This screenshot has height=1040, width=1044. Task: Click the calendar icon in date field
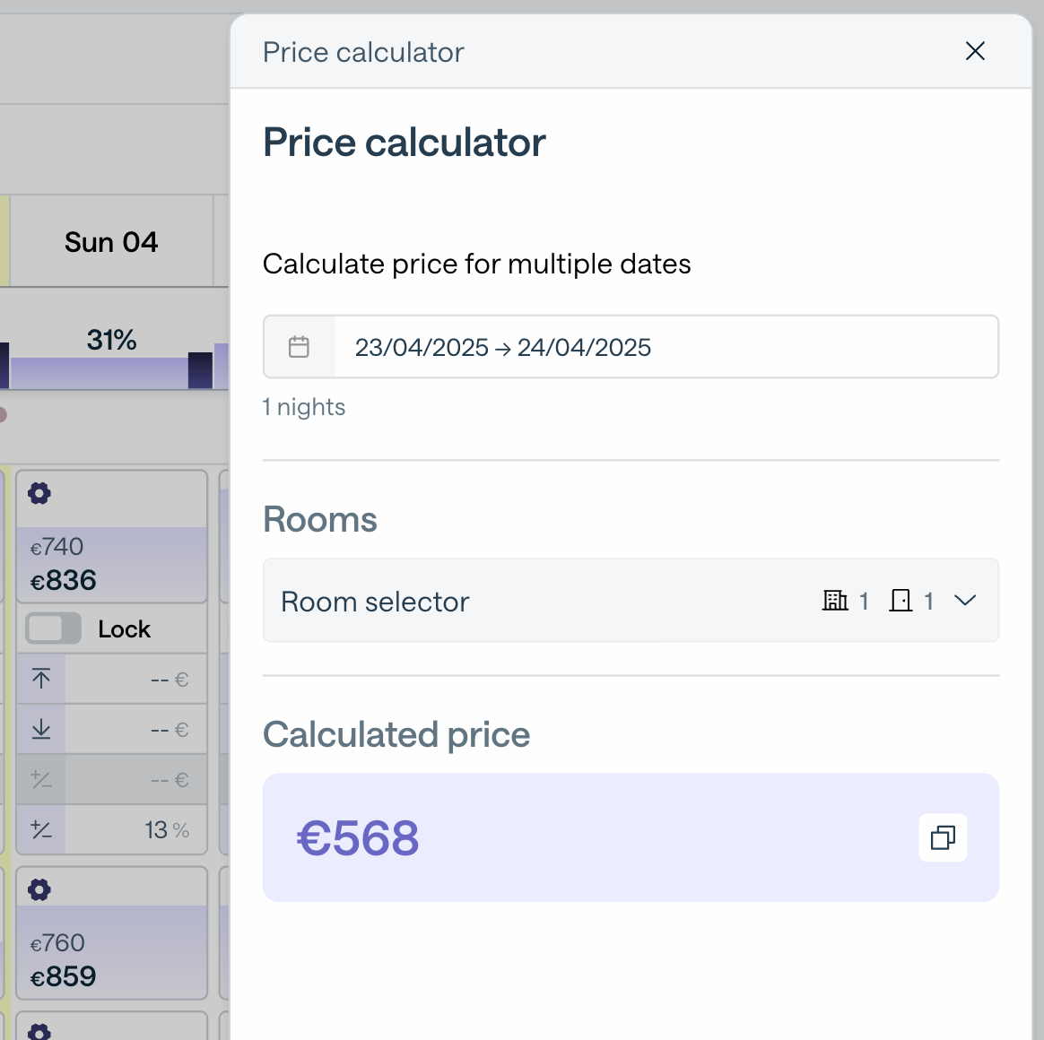pos(299,347)
